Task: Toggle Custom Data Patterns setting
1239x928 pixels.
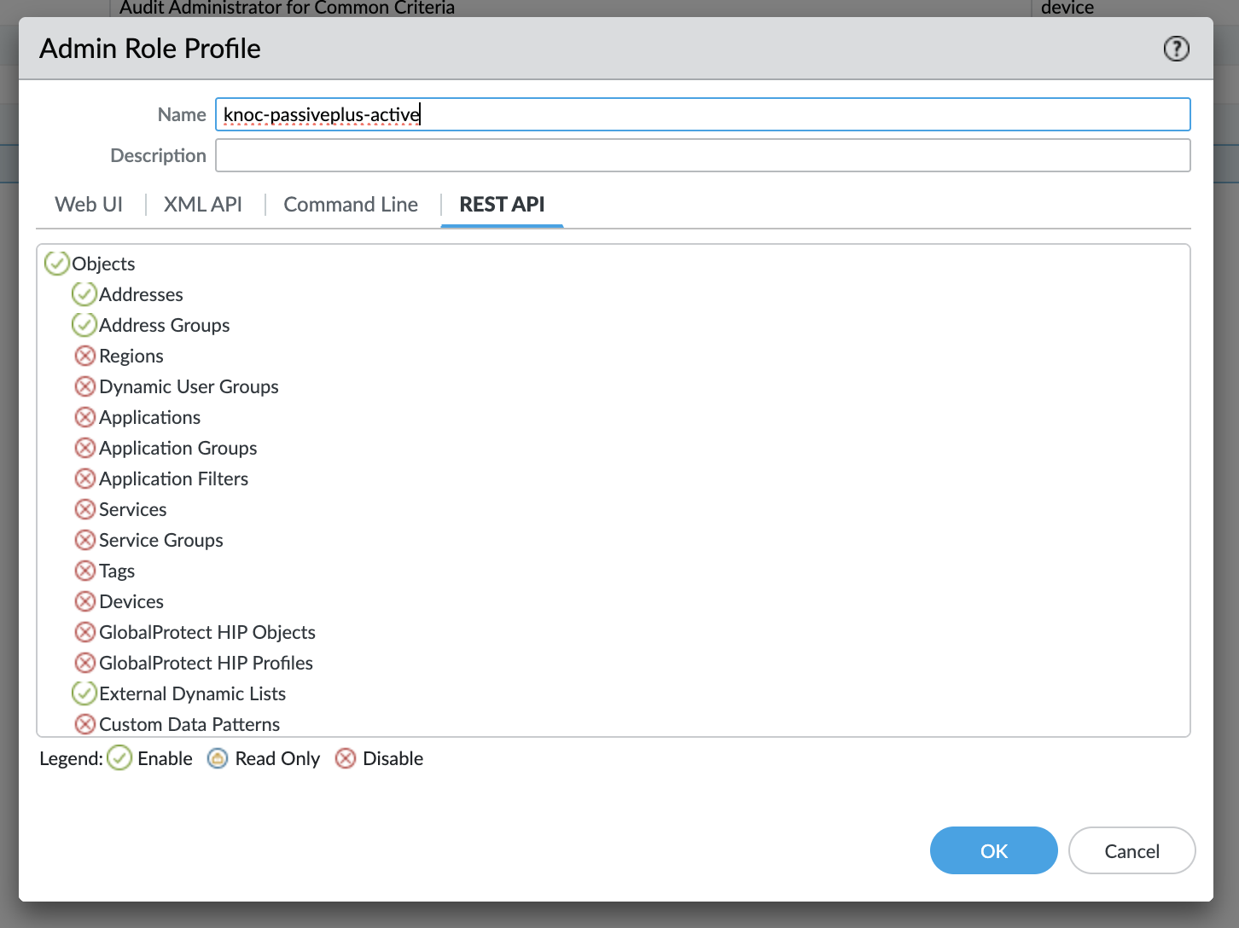Action: 84,723
